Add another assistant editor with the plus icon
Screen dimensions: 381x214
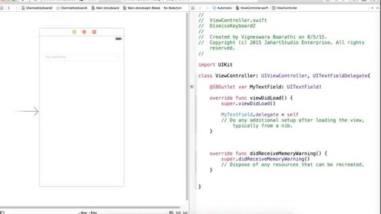tap(372, 8)
